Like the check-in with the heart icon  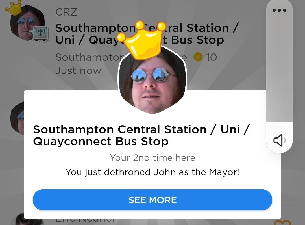pyautogui.click(x=282, y=222)
